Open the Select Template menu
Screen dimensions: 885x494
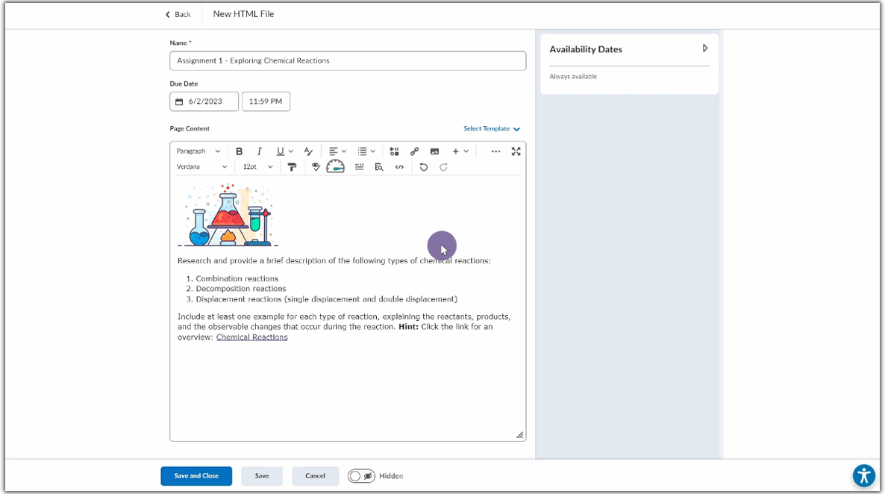pyautogui.click(x=491, y=129)
